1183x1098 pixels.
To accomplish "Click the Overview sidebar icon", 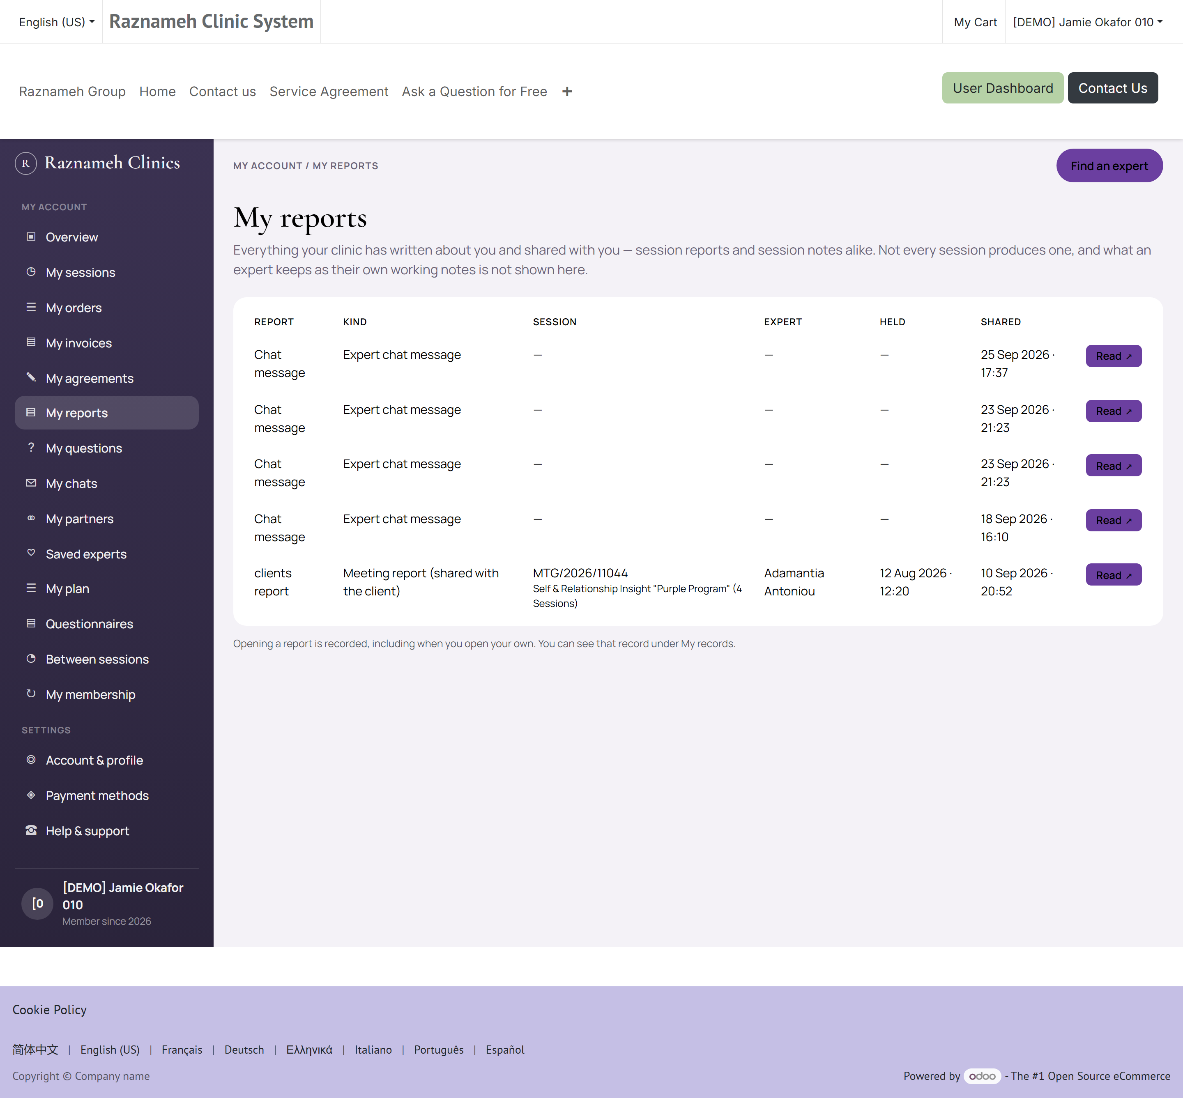I will click(x=31, y=237).
